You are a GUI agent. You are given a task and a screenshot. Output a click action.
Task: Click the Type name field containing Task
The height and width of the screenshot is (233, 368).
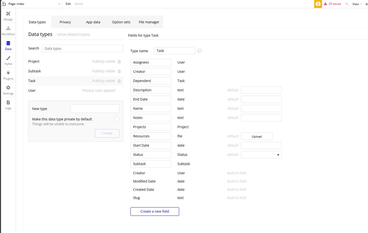(174, 51)
